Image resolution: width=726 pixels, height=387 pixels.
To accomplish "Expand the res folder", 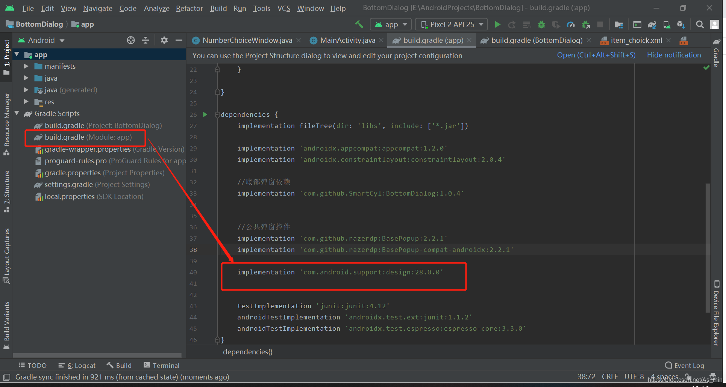I will [26, 102].
